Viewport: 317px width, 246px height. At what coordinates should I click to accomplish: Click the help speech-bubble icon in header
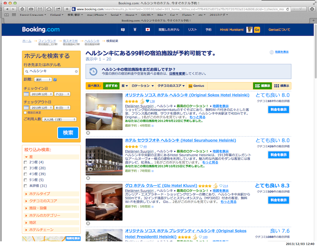(x=123, y=30)
